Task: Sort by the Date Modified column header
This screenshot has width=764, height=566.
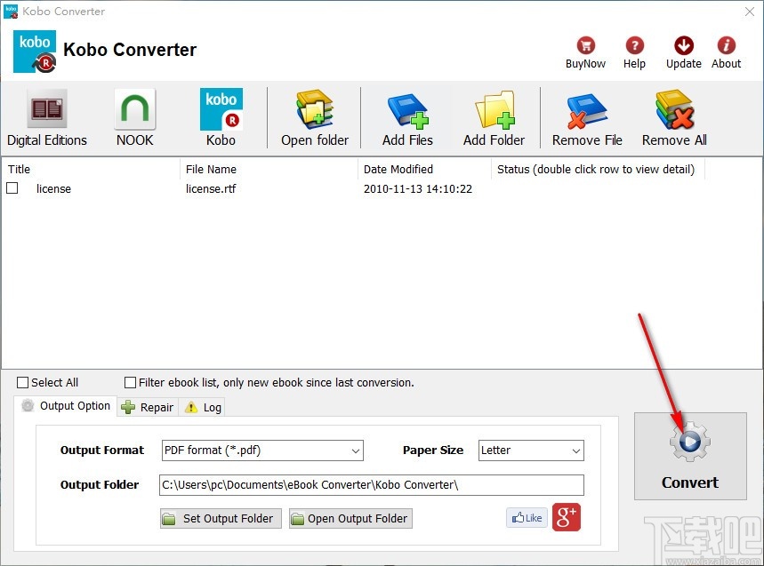Action: pos(425,169)
